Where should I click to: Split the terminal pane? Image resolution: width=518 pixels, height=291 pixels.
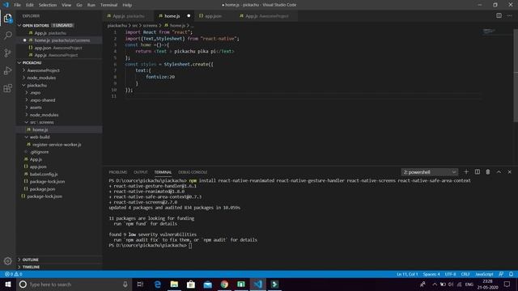pyautogui.click(x=477, y=172)
